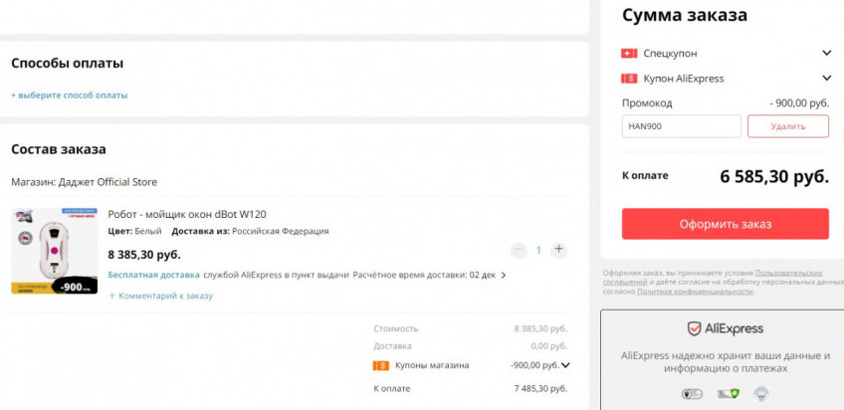
Task: Click the Купон AliExpress coupon icon
Action: 629,79
